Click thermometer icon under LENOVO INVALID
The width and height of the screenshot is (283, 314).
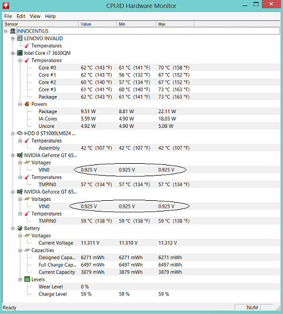click(27, 46)
